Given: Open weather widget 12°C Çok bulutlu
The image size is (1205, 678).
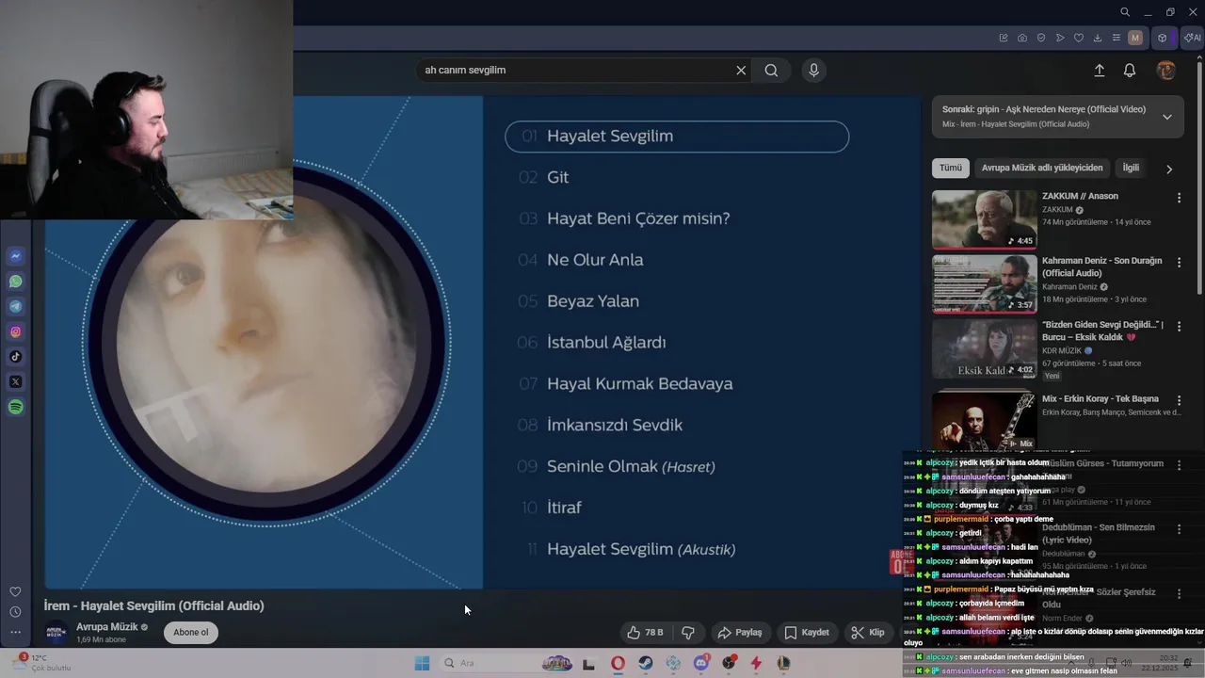Looking at the screenshot, I should (42, 663).
